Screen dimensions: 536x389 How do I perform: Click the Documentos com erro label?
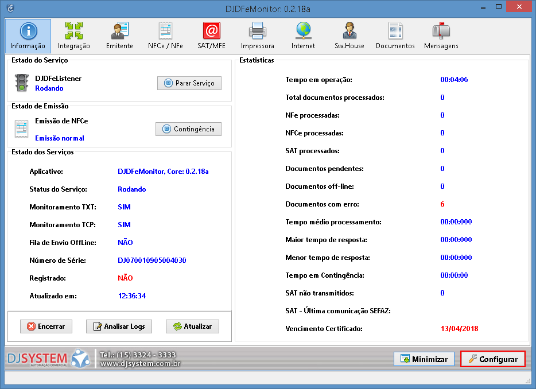(x=322, y=204)
